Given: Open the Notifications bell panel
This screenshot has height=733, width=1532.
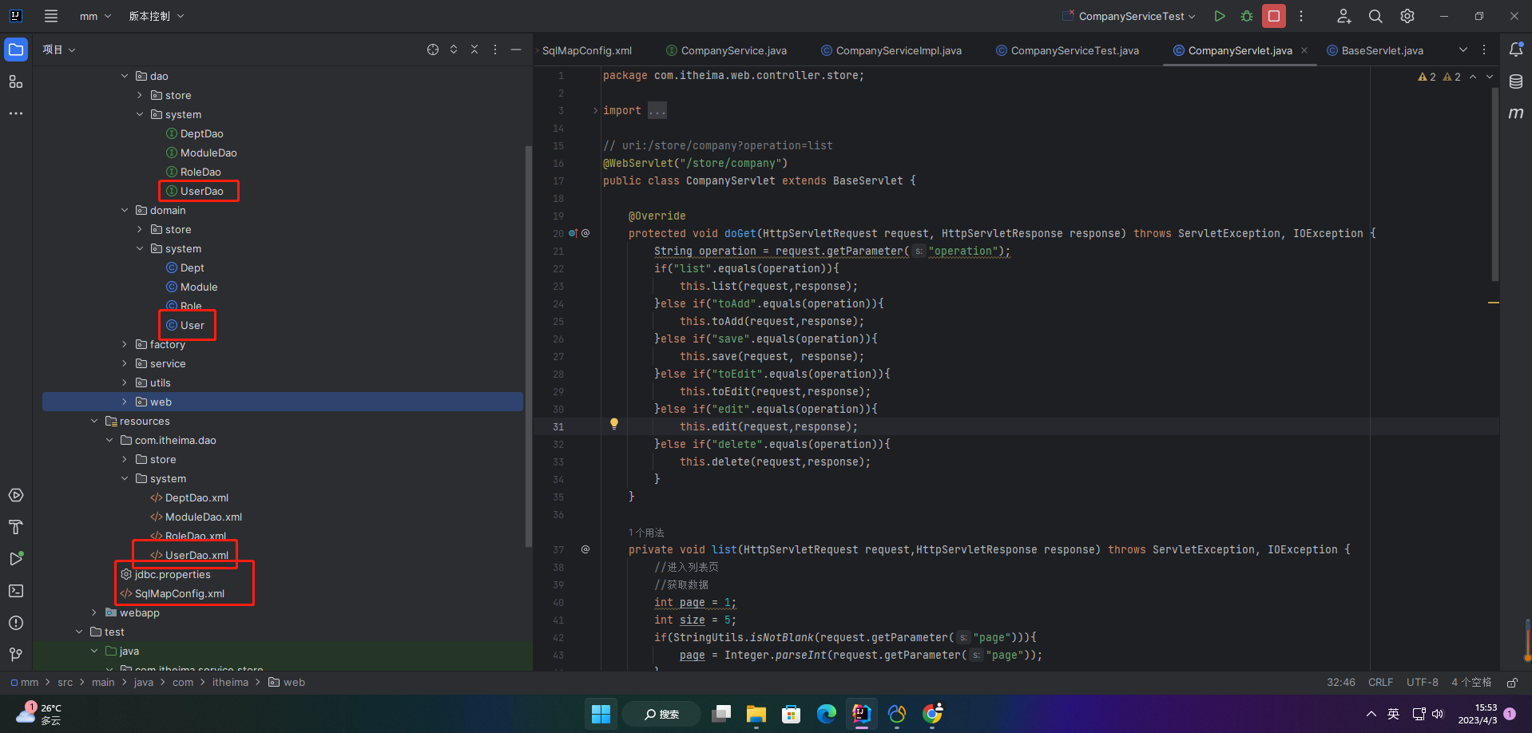Looking at the screenshot, I should click(x=1516, y=50).
